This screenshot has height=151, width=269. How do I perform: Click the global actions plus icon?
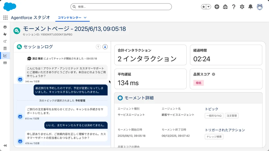click(217, 7)
